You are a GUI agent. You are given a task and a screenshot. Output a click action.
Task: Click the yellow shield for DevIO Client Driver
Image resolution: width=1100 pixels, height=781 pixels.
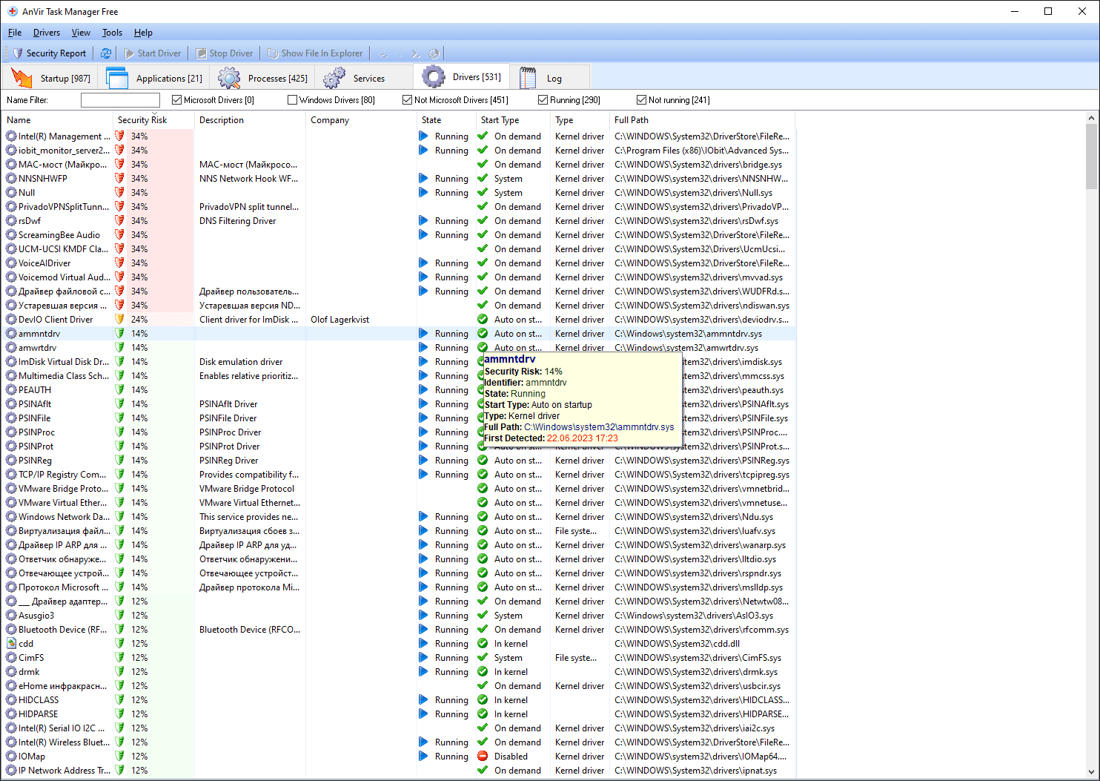[x=119, y=320]
